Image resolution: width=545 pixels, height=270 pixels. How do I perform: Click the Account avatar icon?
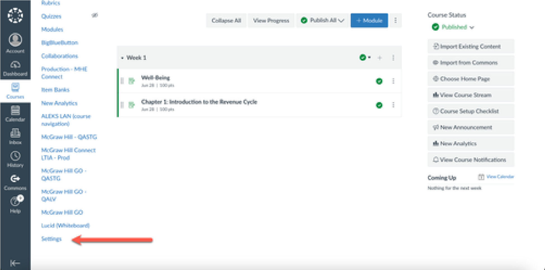coord(15,40)
